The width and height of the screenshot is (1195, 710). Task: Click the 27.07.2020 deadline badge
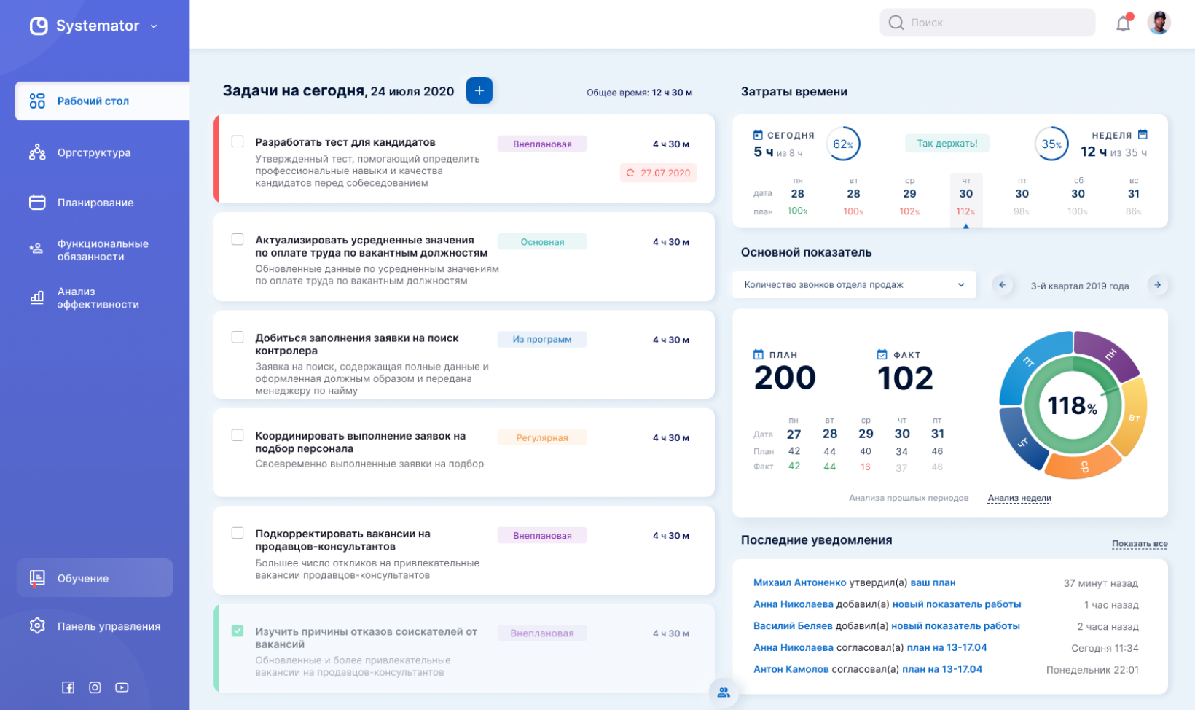click(658, 173)
